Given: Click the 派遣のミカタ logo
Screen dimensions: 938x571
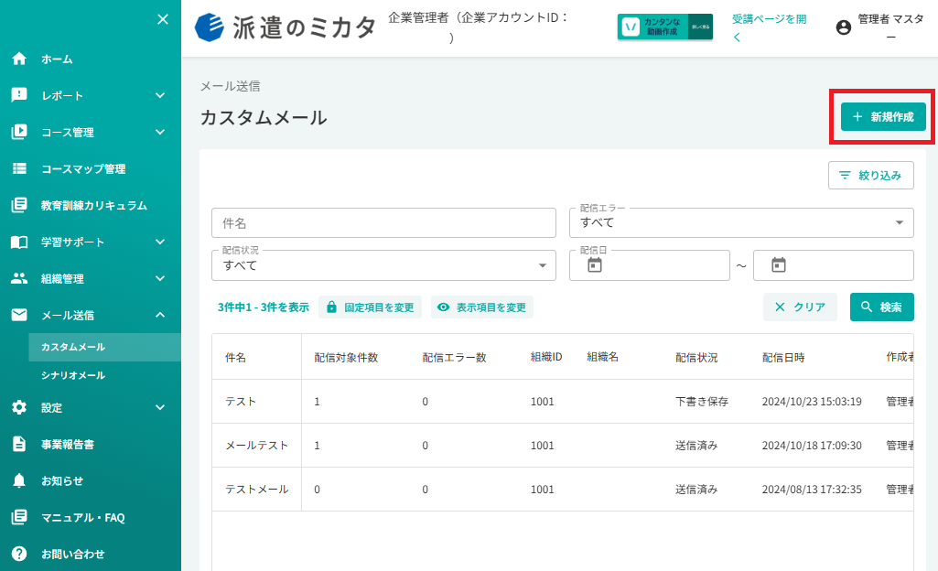Looking at the screenshot, I should 286,27.
